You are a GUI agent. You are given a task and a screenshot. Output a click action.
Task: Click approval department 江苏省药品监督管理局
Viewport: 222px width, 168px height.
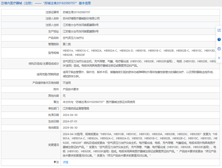(76, 108)
